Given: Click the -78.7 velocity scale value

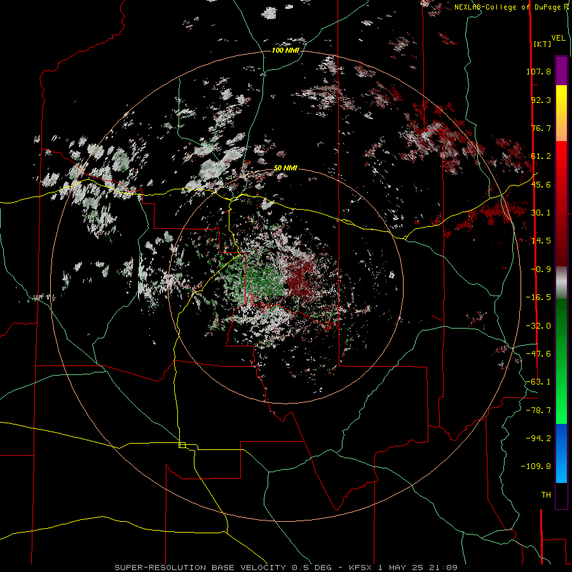Looking at the screenshot, I should click(x=538, y=411).
